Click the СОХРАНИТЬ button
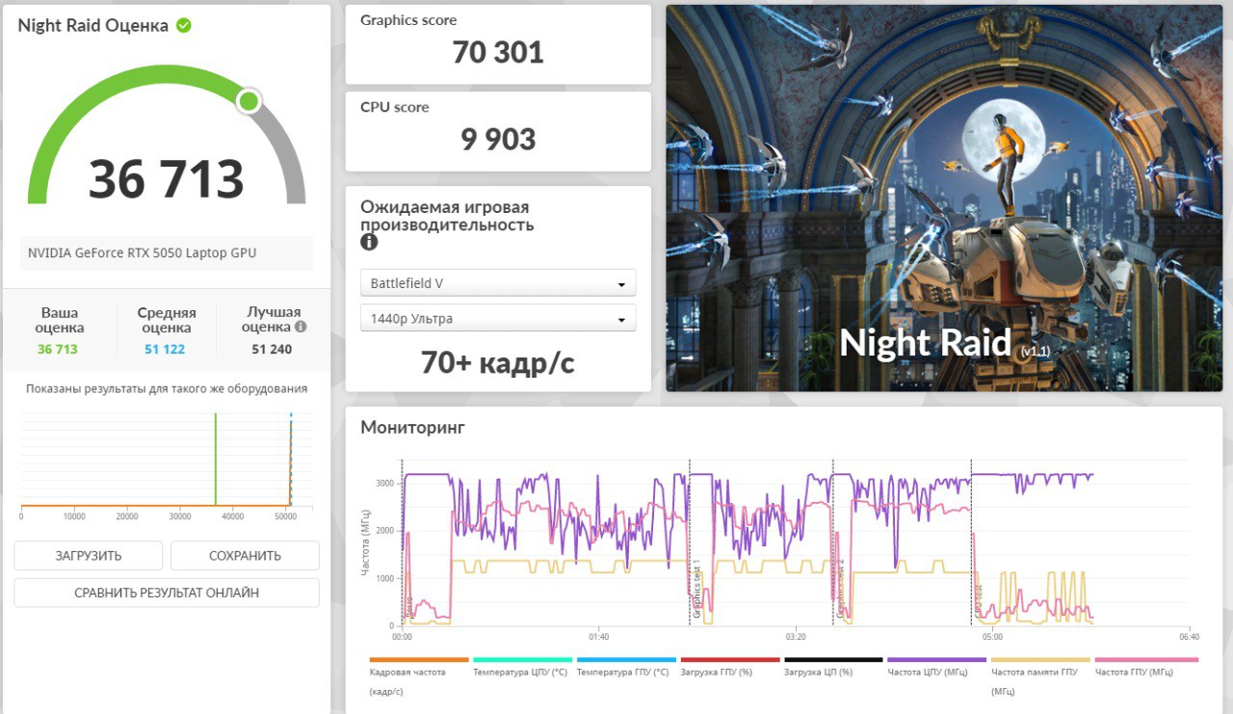This screenshot has height=714, width=1233. (245, 555)
